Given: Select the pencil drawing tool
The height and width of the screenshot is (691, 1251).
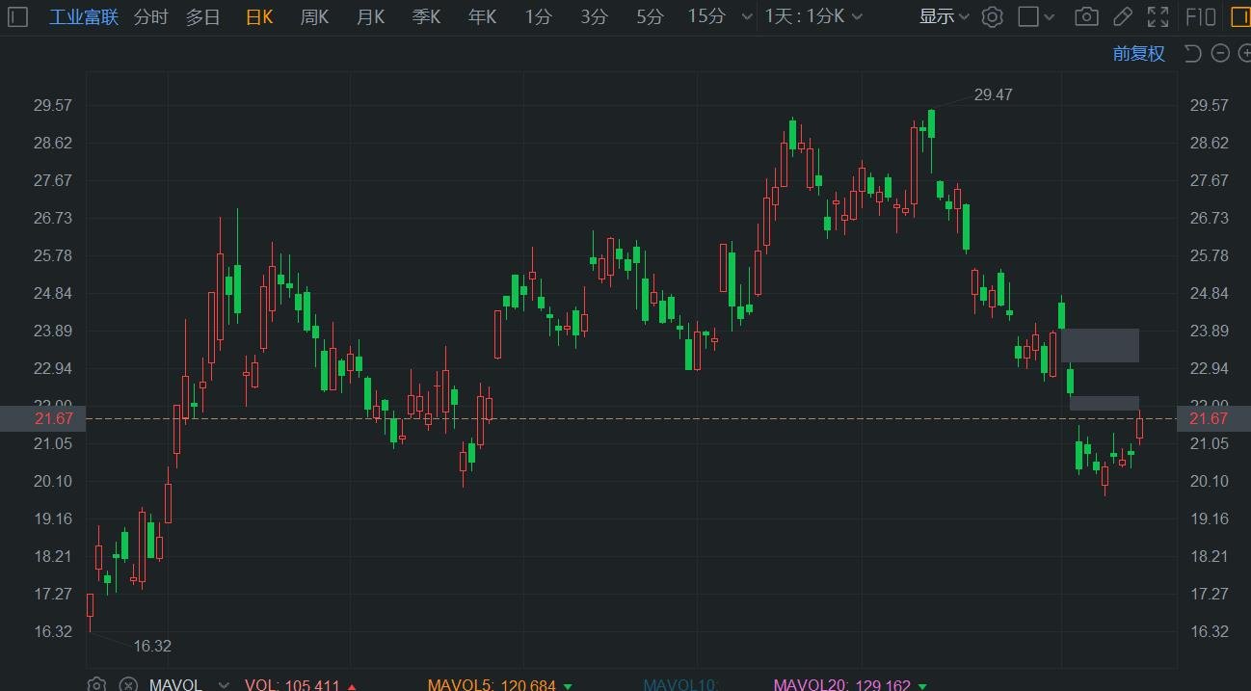Looking at the screenshot, I should coord(1122,16).
